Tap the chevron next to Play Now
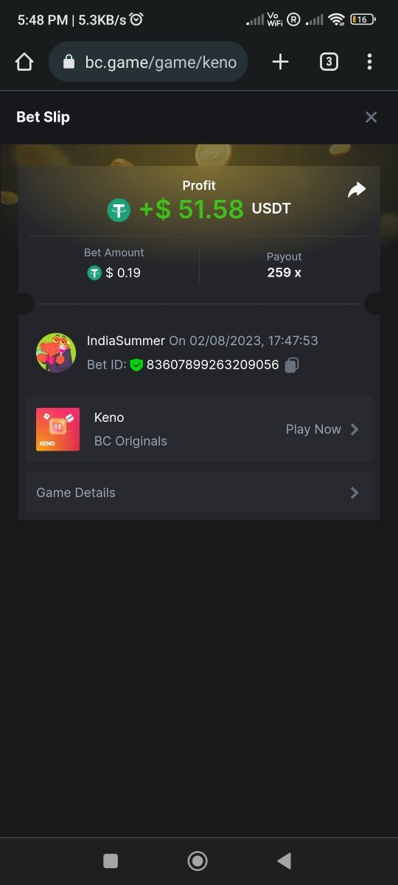 (x=355, y=429)
